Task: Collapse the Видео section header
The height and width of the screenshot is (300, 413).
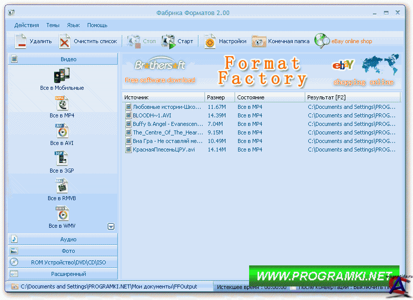Action: [x=63, y=59]
